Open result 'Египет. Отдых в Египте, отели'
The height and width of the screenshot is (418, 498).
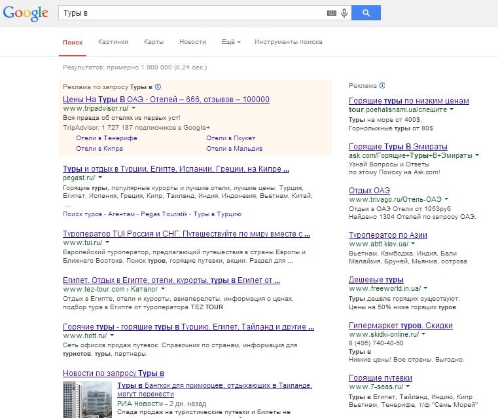click(171, 280)
